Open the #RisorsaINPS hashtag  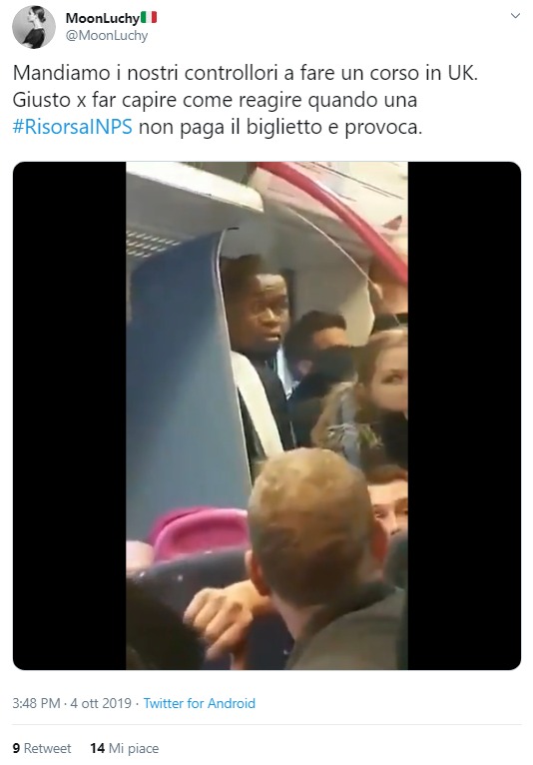(x=72, y=127)
